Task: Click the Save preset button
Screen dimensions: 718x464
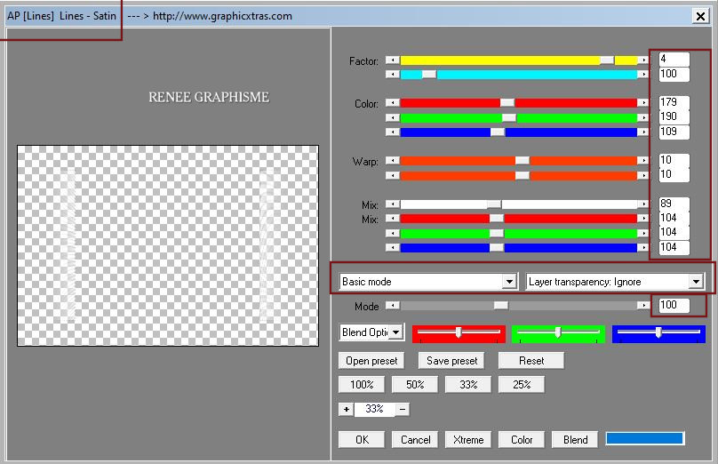Action: 451,361
